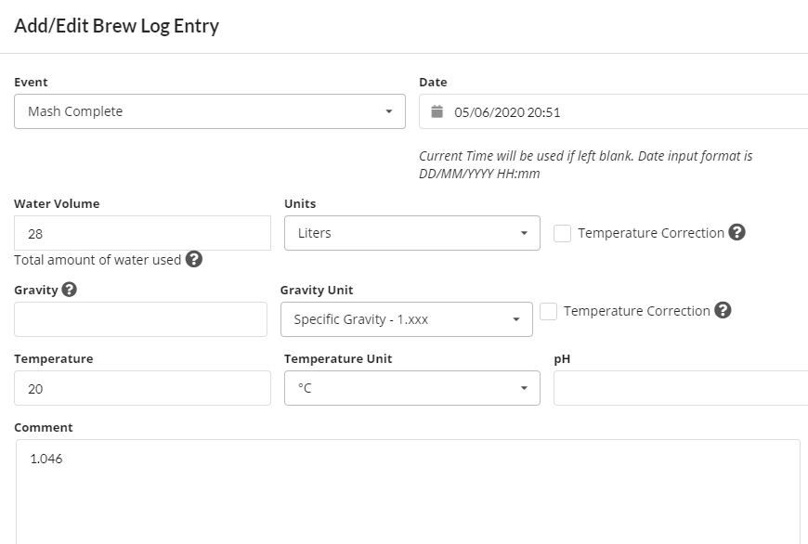The height and width of the screenshot is (544, 808).
Task: Click the Comment text area
Action: [407, 490]
